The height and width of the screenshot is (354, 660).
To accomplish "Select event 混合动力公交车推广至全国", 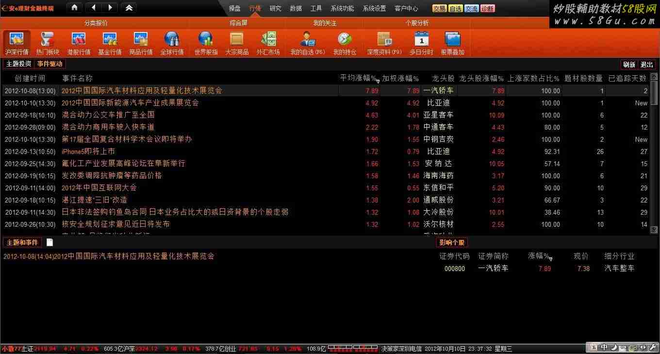I will click(108, 115).
